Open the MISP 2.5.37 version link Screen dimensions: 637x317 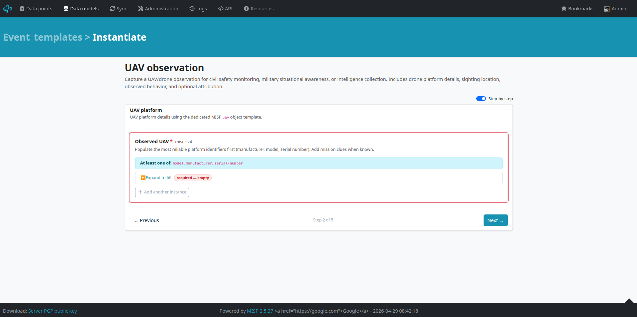(260, 311)
